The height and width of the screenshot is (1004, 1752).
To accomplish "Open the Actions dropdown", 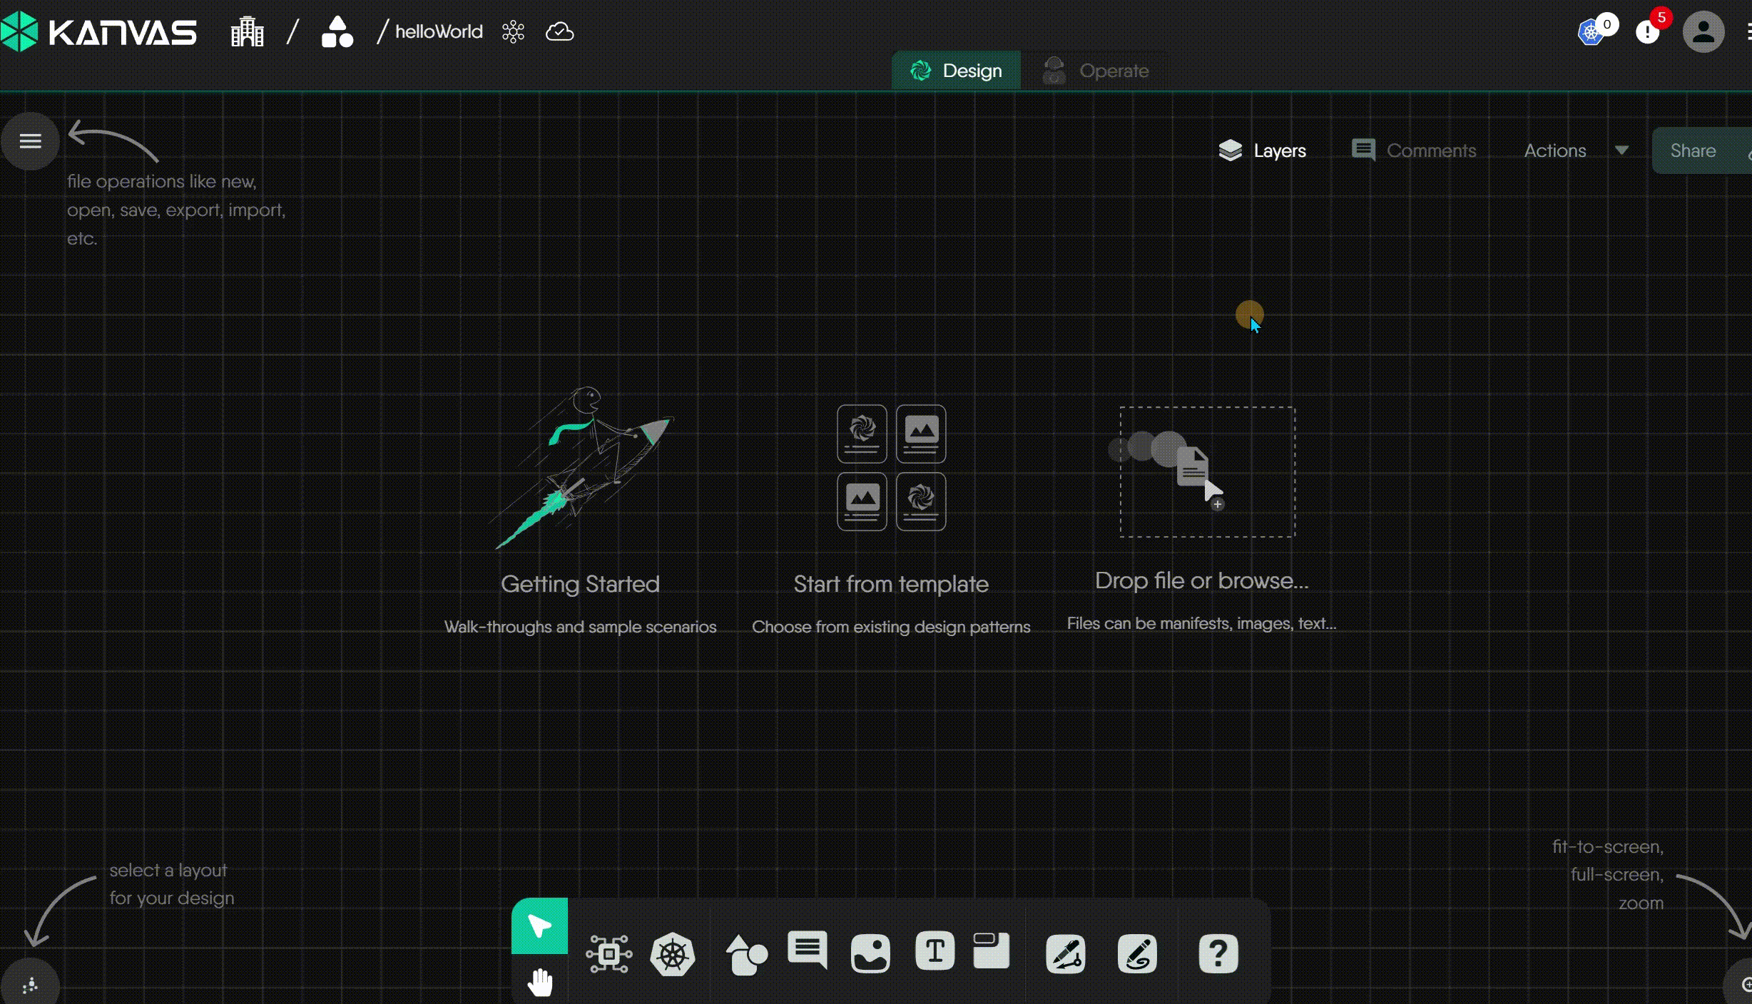I will point(1573,150).
